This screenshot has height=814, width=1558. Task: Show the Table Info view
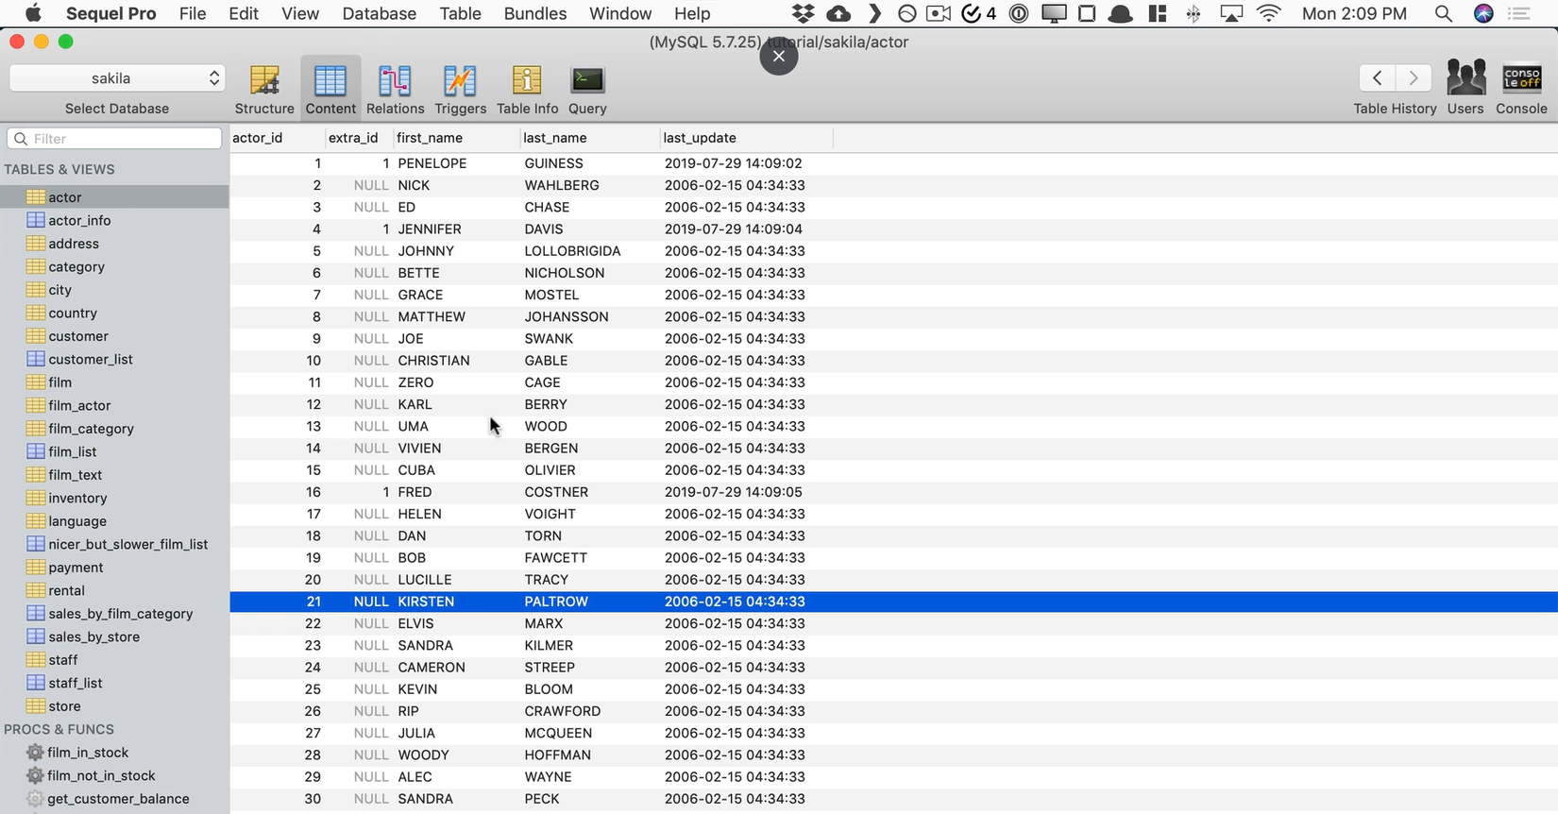pos(527,90)
